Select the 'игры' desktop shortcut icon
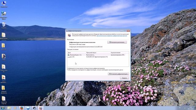The height and width of the screenshot is (110, 196). 3,57
